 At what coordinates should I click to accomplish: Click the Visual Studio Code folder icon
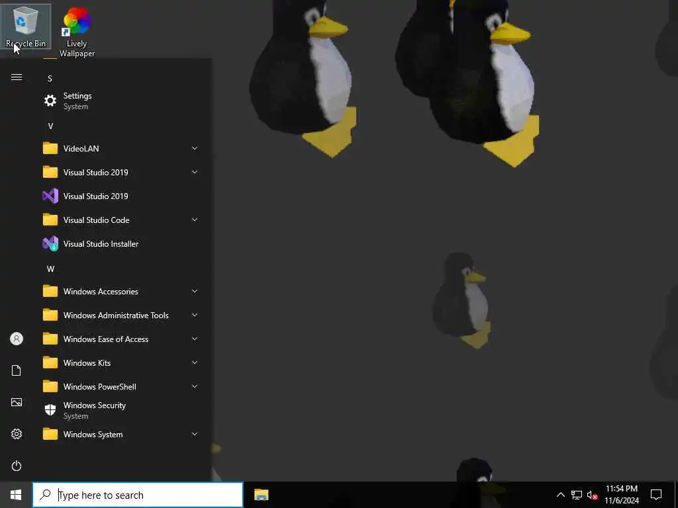pyautogui.click(x=50, y=220)
